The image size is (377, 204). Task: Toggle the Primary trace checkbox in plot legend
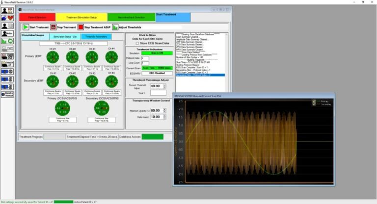[314, 102]
